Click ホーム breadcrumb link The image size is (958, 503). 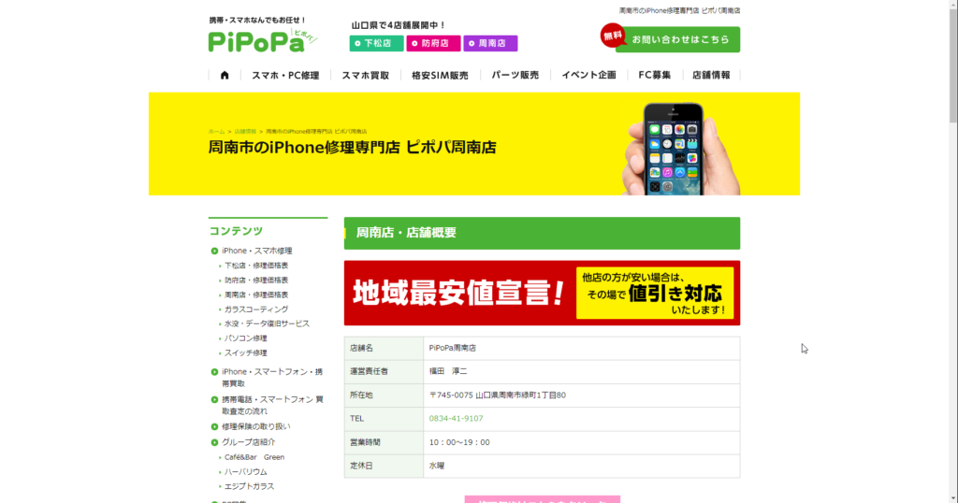pos(216,131)
